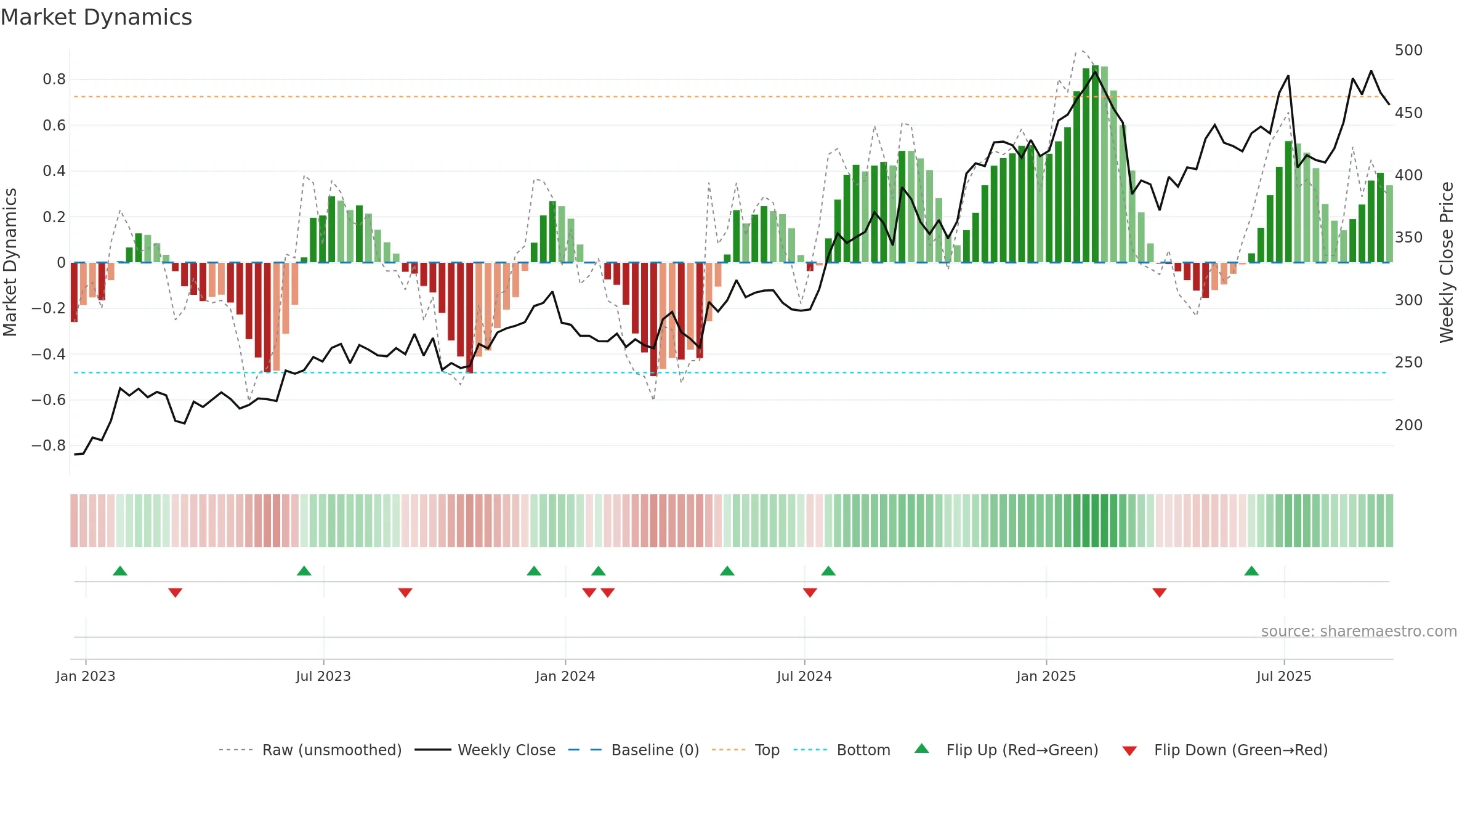Toggle the Bottom legend entry

842,750
